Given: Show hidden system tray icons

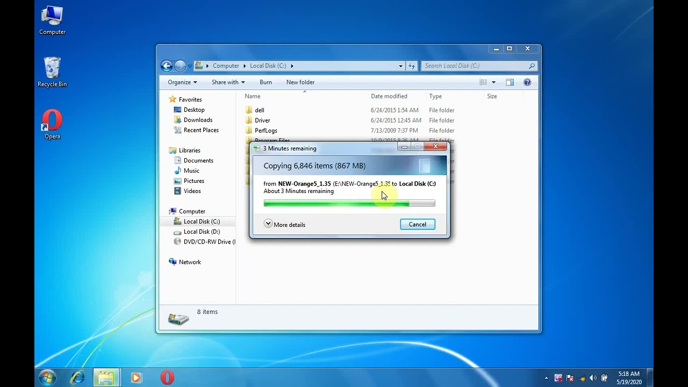Looking at the screenshot, I should pos(547,378).
